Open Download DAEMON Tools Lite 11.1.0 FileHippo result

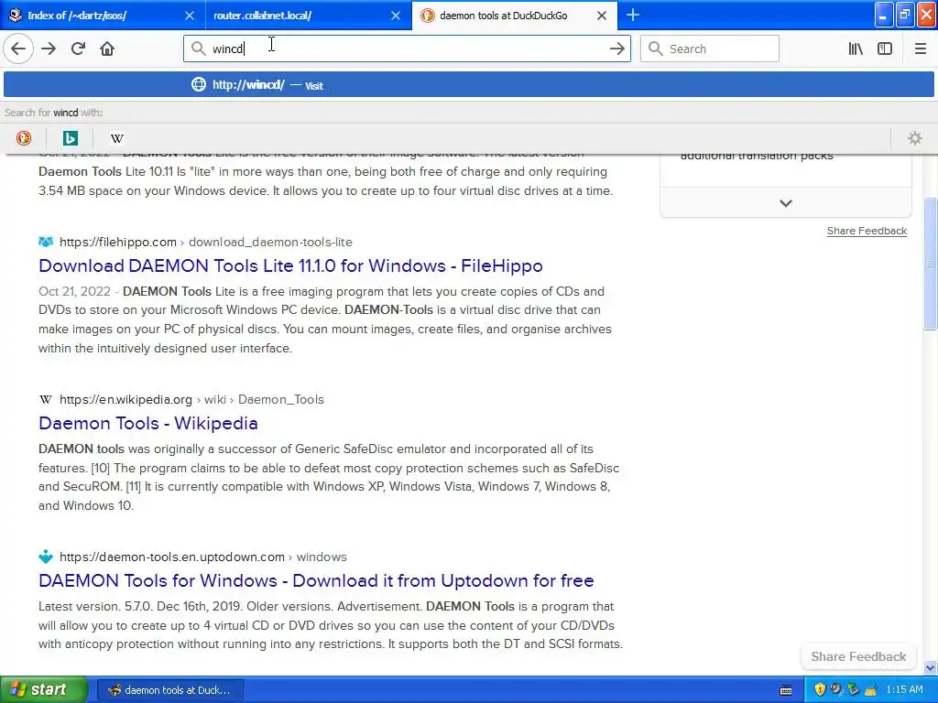coord(290,265)
